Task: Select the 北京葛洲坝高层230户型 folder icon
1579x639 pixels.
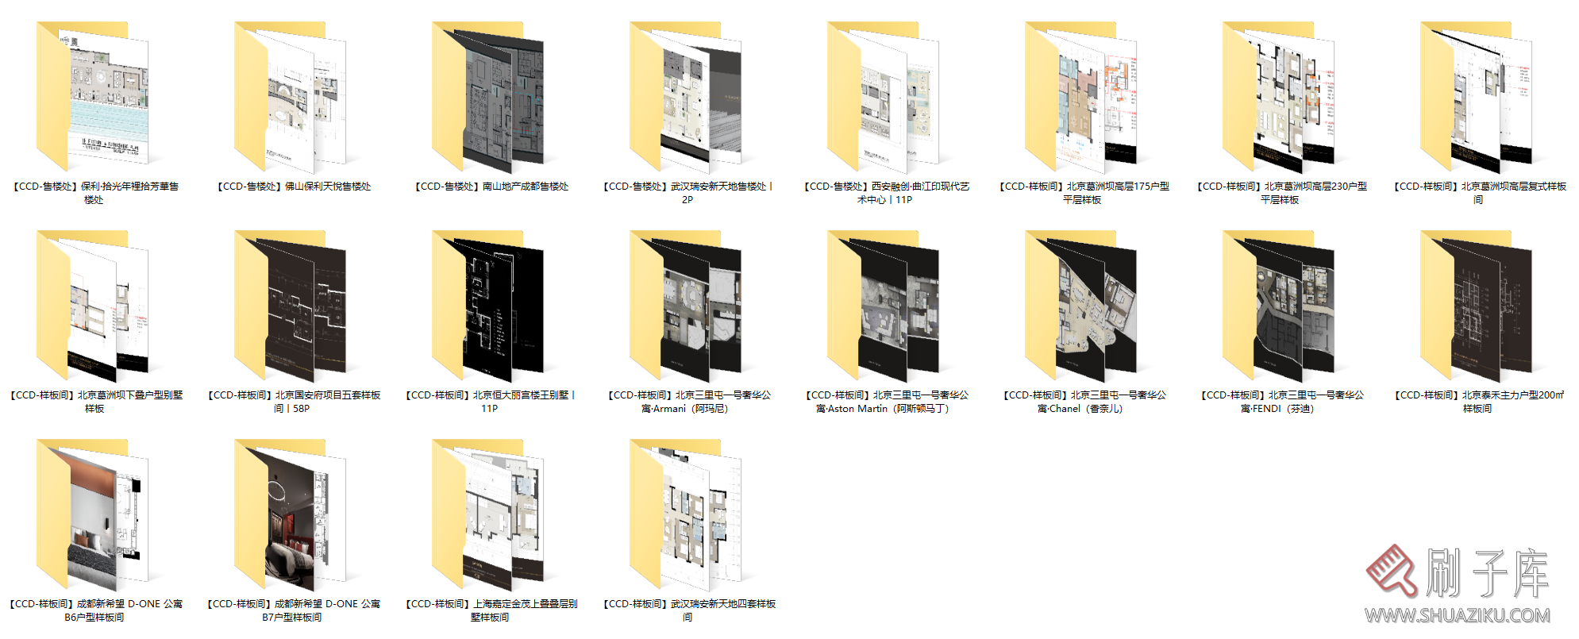Action: click(1279, 97)
